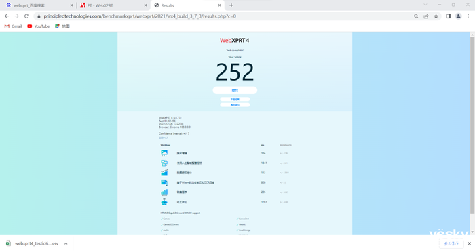Click the blue link below Confidence interval
This screenshot has width=475, height=252.
coord(164,138)
